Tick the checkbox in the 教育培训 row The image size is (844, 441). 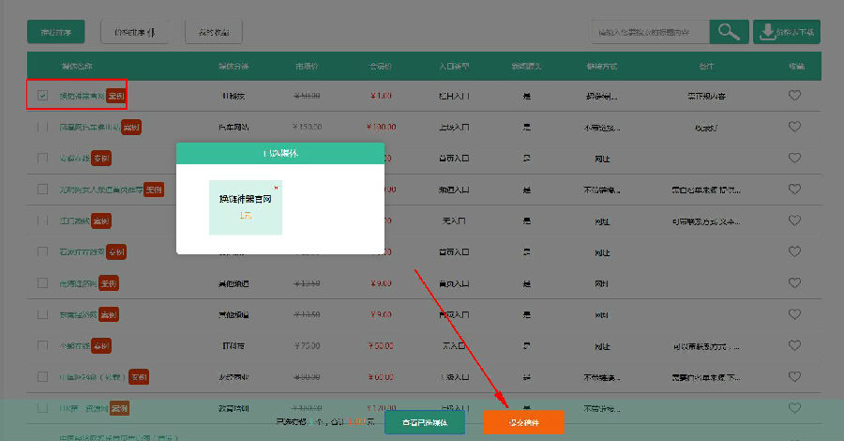pyautogui.click(x=42, y=407)
